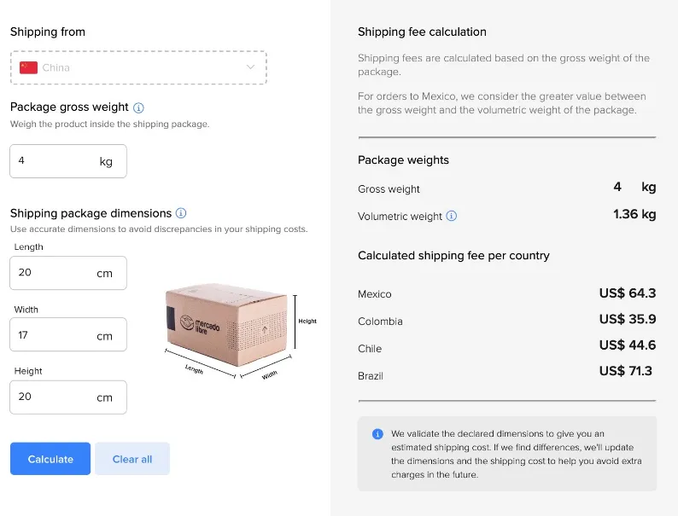Expand dropdown chevron in China selector
Screen dimensions: 678x516
[x=250, y=67]
